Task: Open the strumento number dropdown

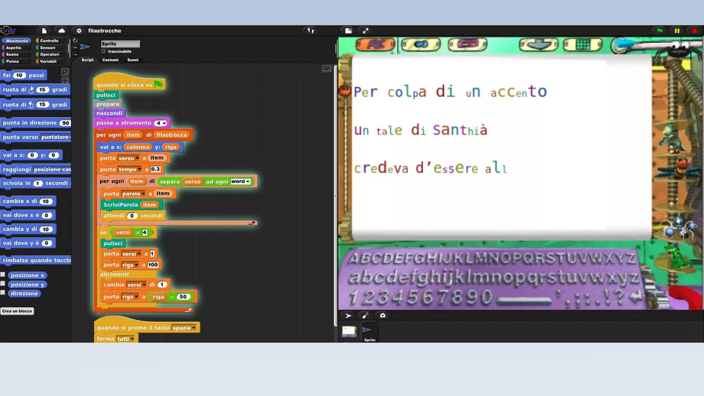Action: [x=164, y=123]
